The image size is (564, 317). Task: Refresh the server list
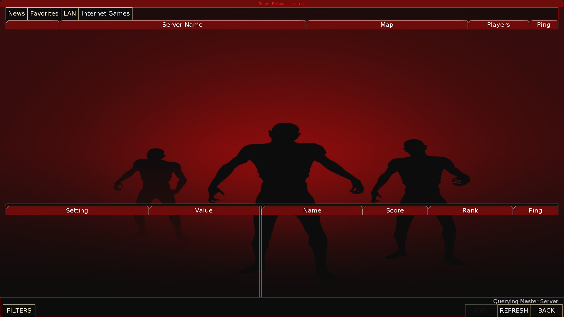[x=514, y=311]
